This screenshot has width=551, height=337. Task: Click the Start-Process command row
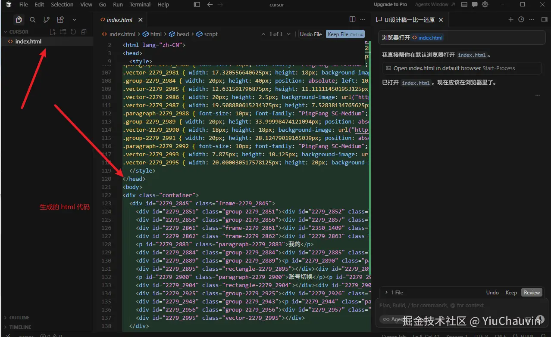point(462,68)
